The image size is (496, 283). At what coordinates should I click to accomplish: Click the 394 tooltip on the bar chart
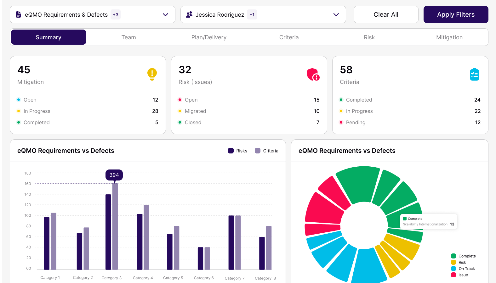(114, 175)
